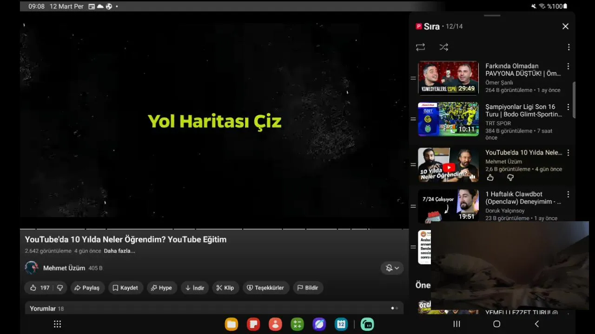Click the Doruk Yalçınsoy channel name
Screen dimensions: 595x334
click(505, 211)
